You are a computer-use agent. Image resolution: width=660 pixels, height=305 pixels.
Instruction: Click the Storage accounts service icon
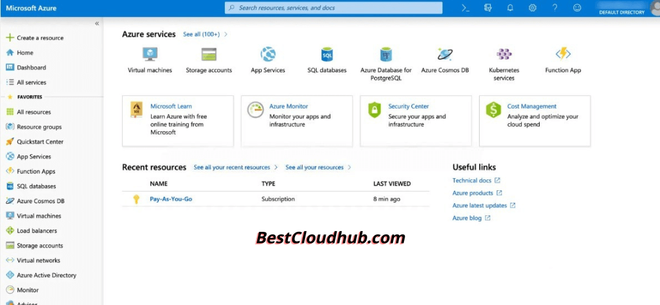(209, 54)
